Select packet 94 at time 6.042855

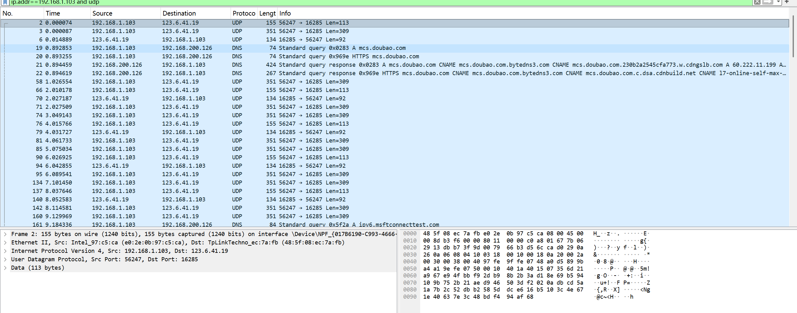click(395, 166)
